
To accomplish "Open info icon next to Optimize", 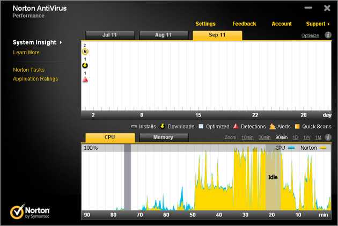I will pos(328,35).
